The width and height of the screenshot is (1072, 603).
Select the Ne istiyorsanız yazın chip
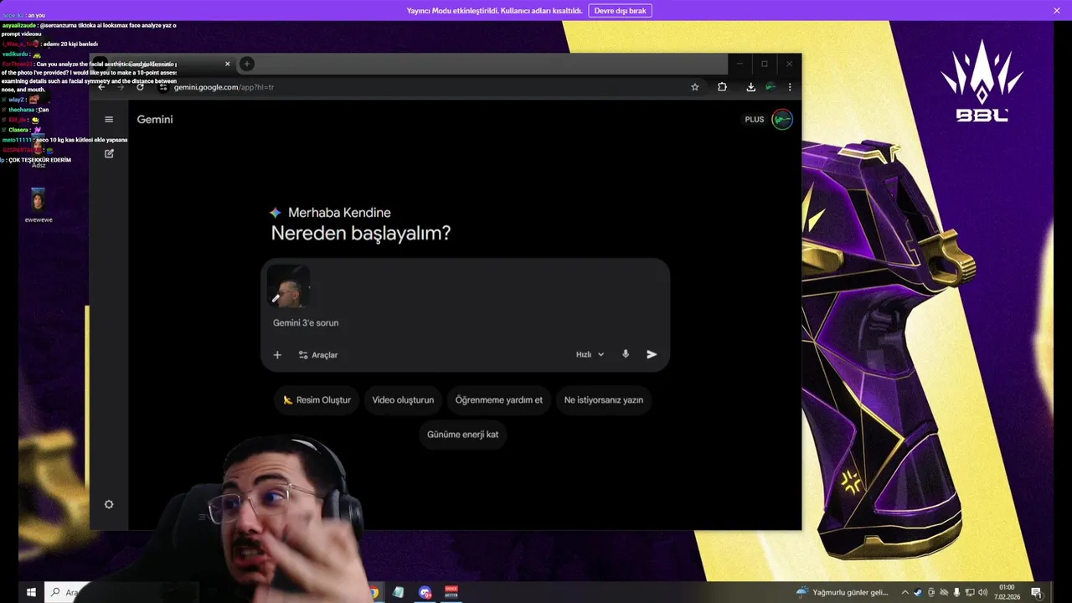[604, 400]
